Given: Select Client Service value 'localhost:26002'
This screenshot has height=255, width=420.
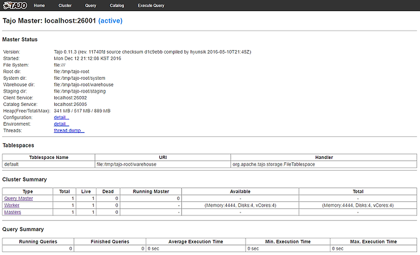Looking at the screenshot, I should (x=71, y=98).
